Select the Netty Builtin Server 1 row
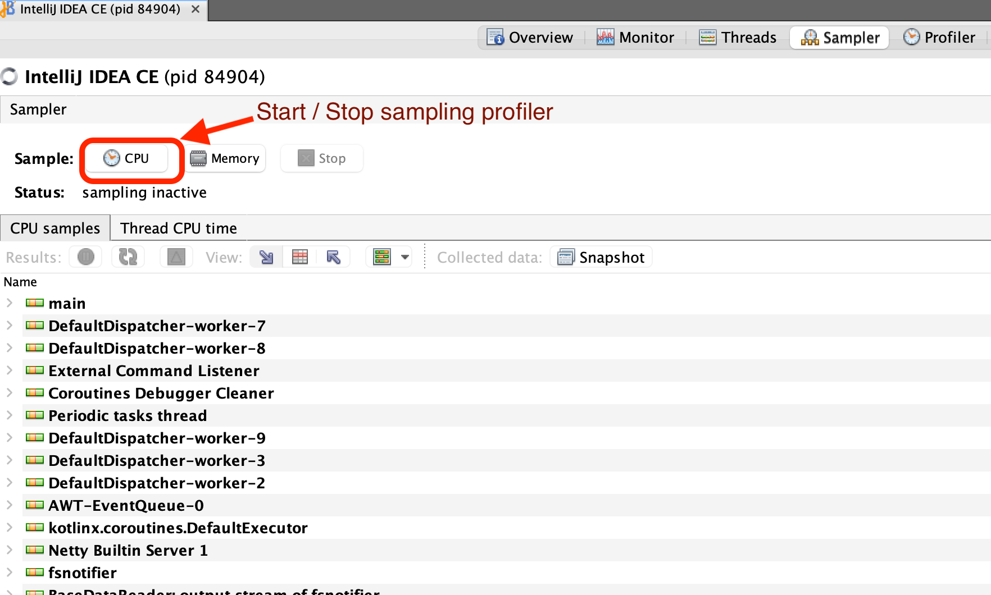The width and height of the screenshot is (991, 595). pyautogui.click(x=496, y=550)
